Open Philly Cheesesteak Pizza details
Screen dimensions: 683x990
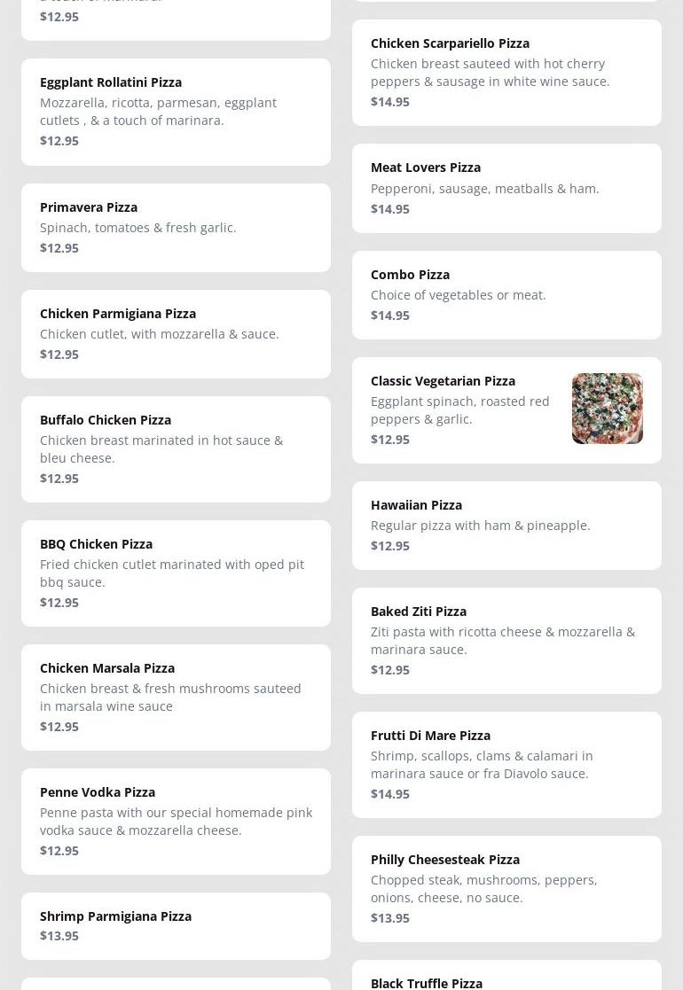(x=506, y=889)
